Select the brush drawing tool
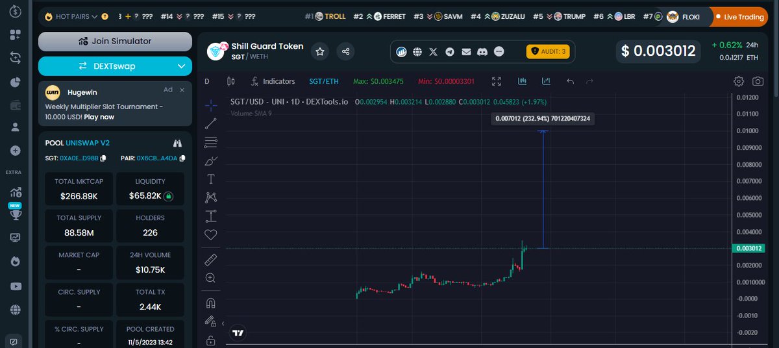The image size is (779, 348). (210, 160)
